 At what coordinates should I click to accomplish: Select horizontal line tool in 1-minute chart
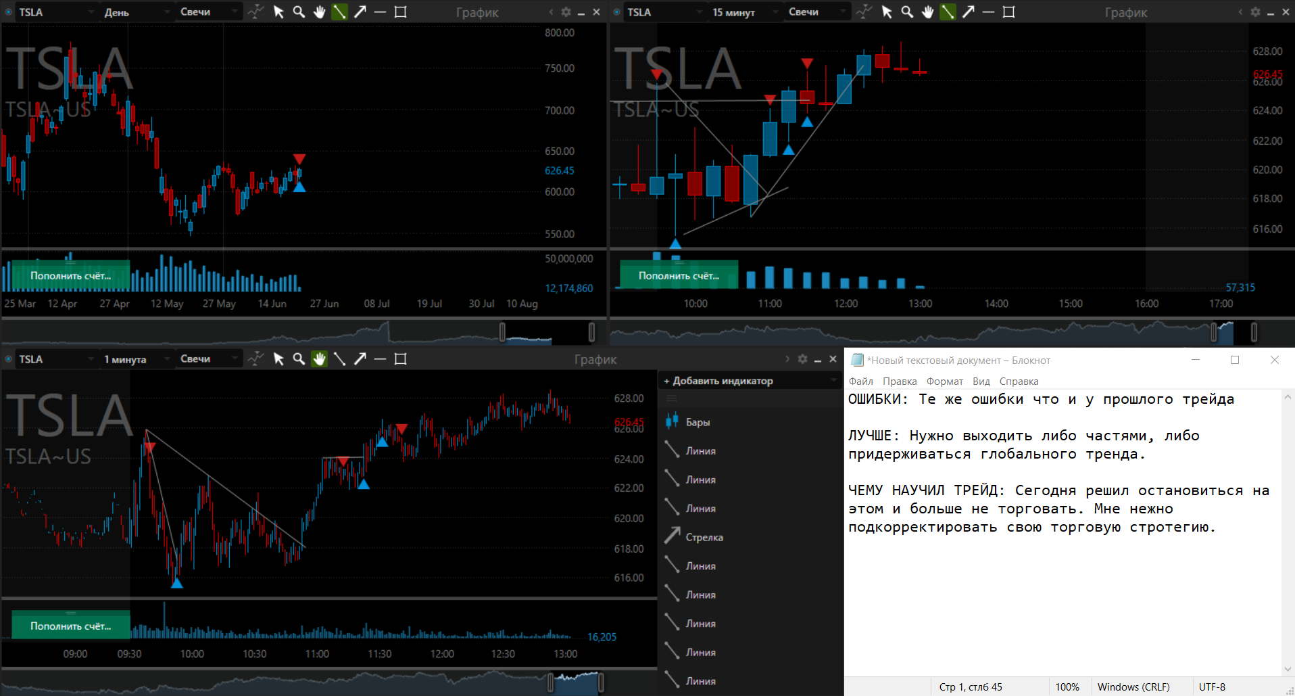[380, 358]
